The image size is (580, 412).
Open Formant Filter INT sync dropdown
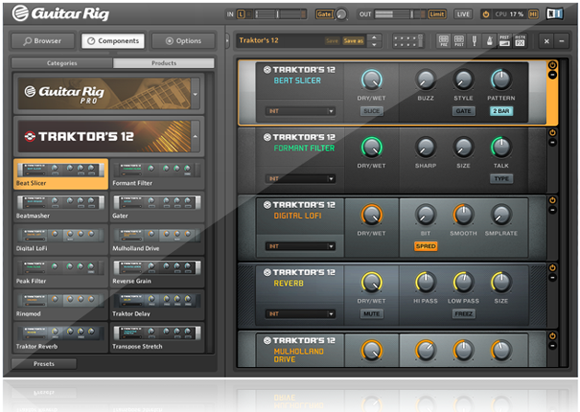[x=300, y=178]
